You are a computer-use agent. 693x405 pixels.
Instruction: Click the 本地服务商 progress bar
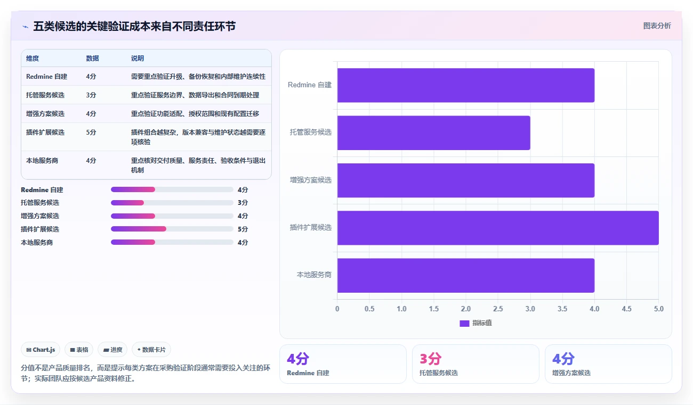point(172,242)
